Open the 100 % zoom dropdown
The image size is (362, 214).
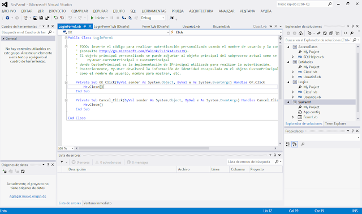pyautogui.click(x=66, y=148)
